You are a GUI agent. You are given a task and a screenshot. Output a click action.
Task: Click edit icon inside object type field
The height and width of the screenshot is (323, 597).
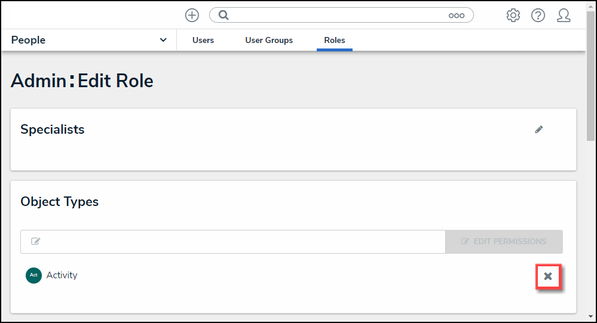[x=35, y=241]
